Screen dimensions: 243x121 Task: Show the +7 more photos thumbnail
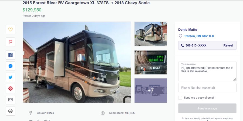[x=151, y=91]
